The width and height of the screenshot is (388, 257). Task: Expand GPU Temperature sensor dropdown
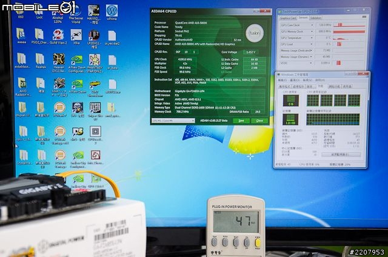coord(312,38)
